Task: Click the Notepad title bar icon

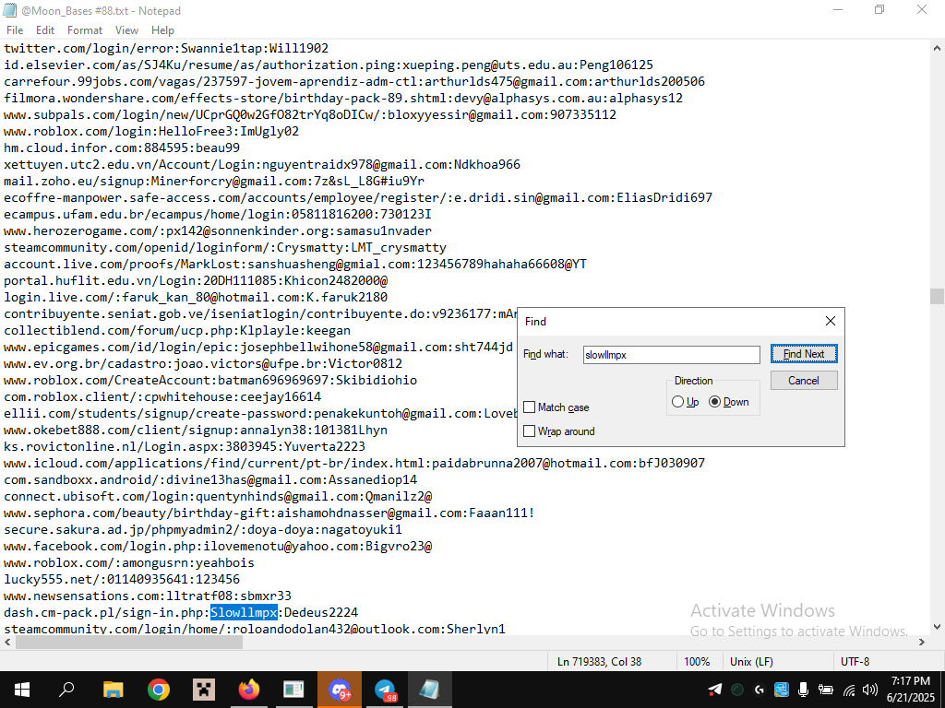Action: (9, 10)
